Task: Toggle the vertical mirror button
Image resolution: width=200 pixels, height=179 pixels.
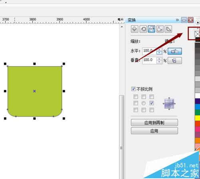Action: click(175, 61)
